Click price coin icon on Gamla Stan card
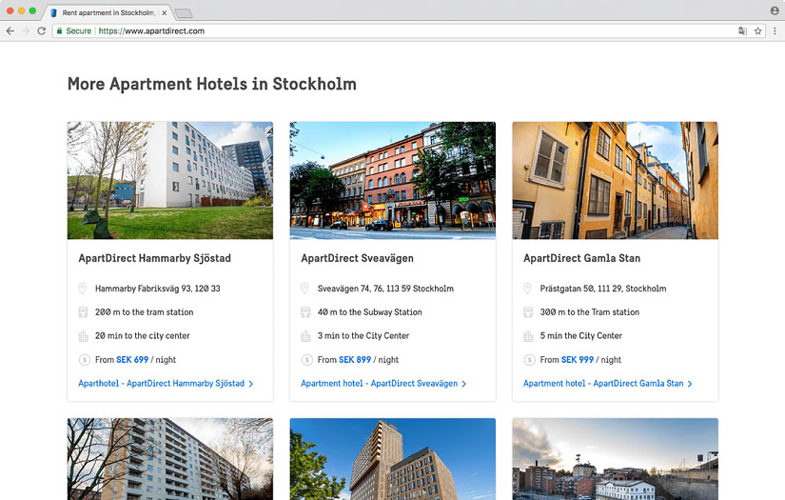Screen dimensions: 785x500 coord(529,360)
